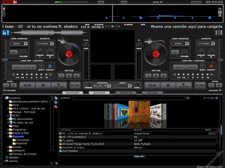Open the Config button in title bar
This screenshot has height=168, width=225.
click(196, 2)
